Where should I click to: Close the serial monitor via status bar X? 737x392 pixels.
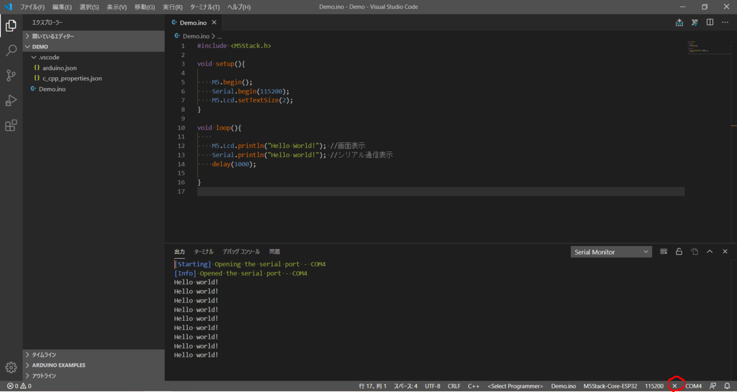point(675,386)
